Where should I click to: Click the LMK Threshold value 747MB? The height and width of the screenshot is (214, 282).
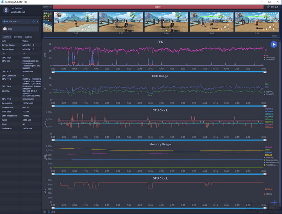(x=26, y=116)
